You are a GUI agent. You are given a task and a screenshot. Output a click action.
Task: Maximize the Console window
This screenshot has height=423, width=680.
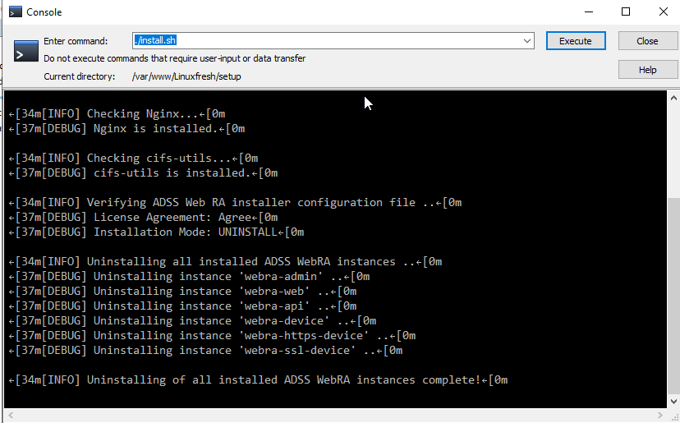point(626,12)
